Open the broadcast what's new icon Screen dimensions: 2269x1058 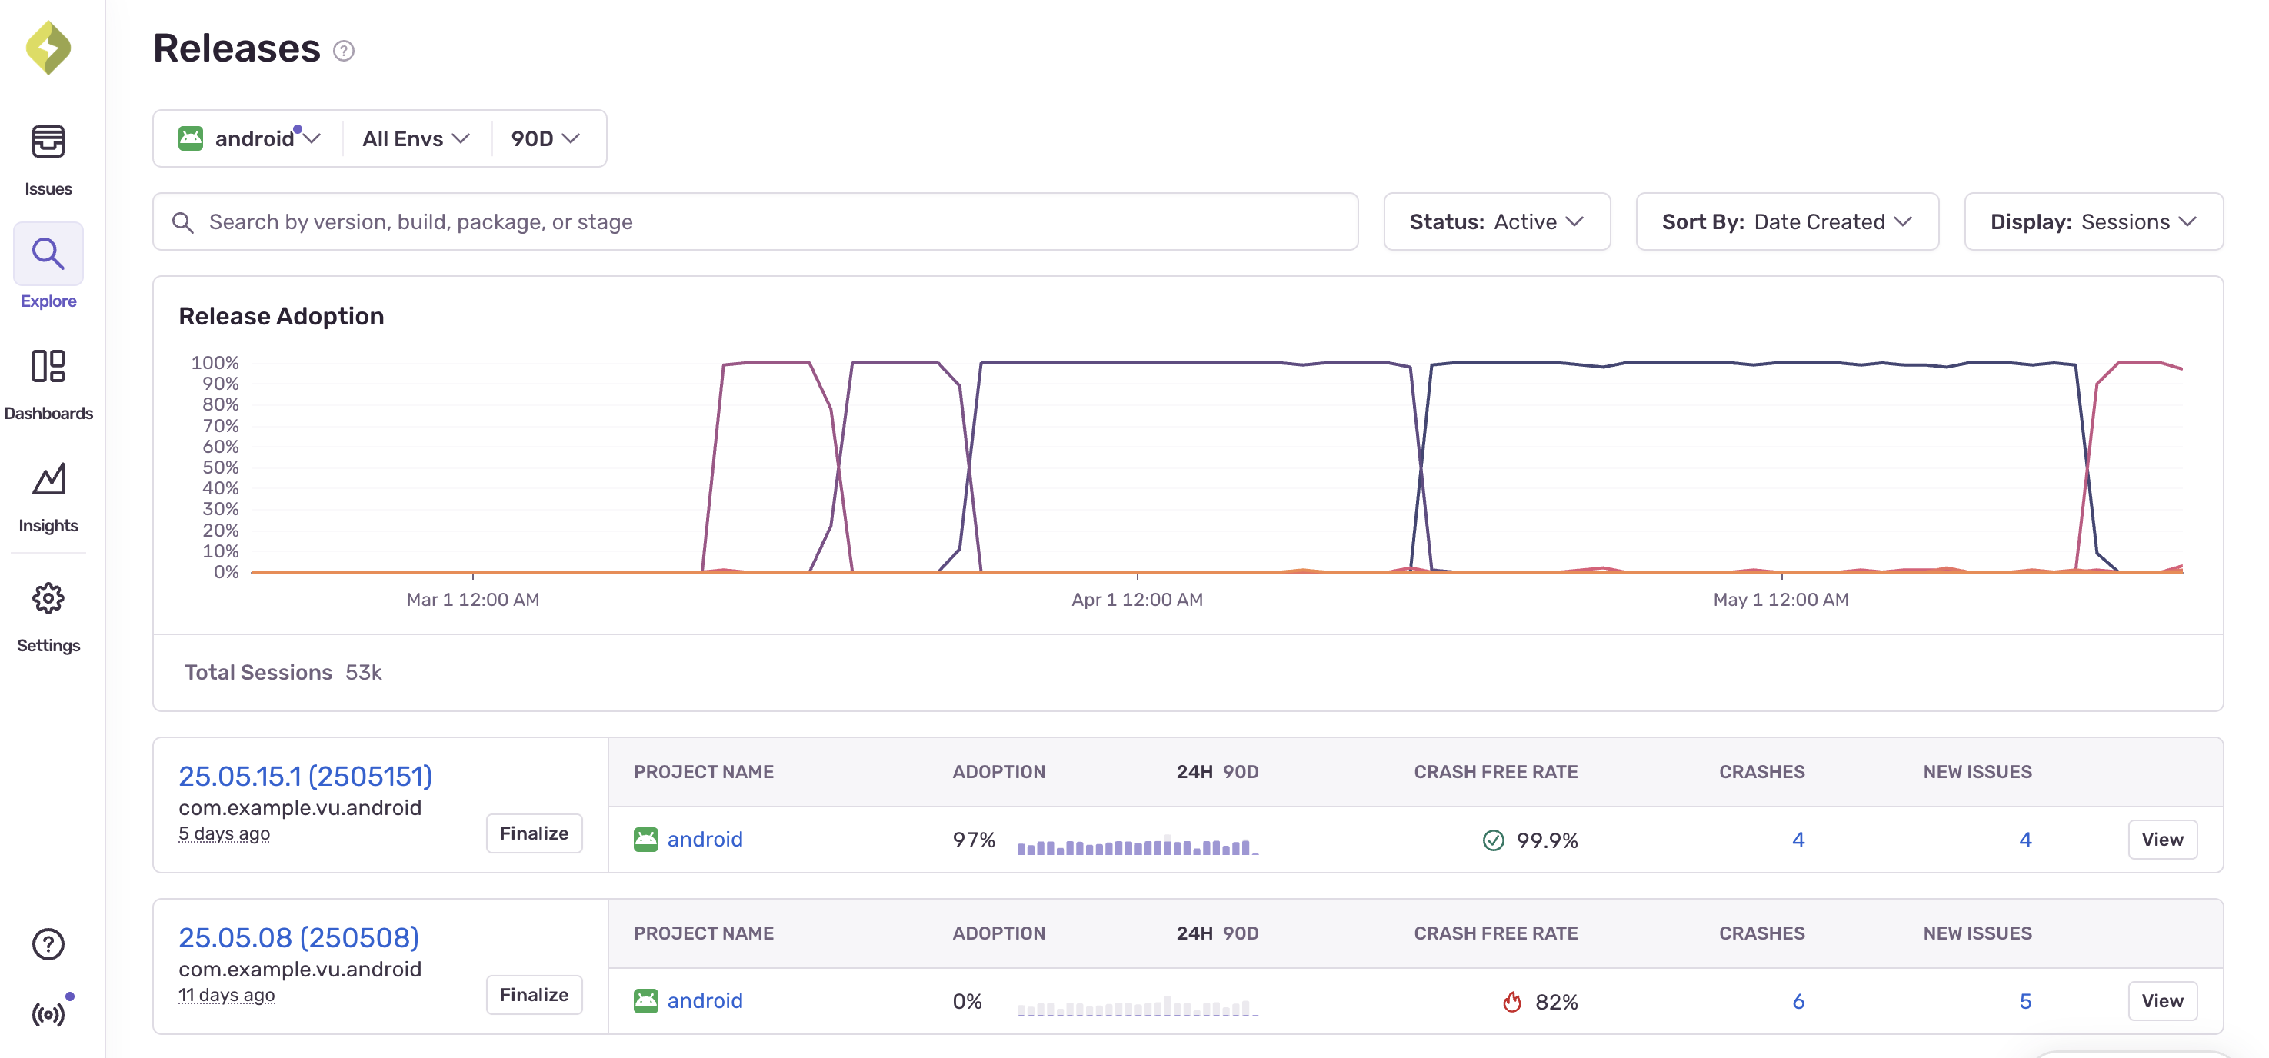[x=48, y=1014]
